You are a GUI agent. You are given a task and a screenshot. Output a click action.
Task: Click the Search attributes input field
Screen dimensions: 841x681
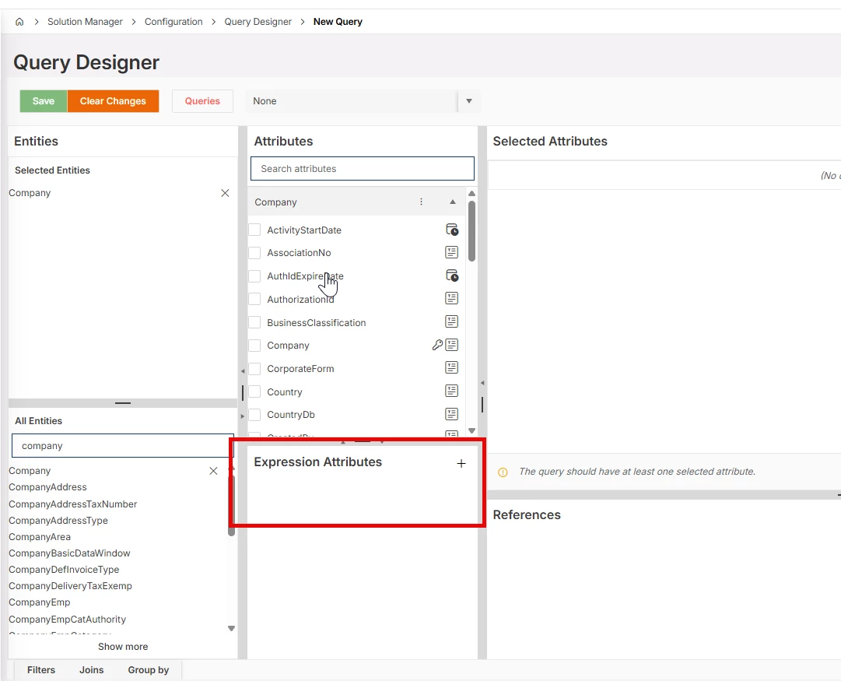pyautogui.click(x=362, y=169)
